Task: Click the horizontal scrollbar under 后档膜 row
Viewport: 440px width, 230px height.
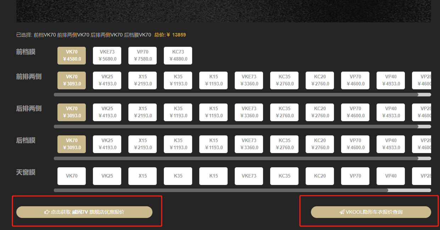Action: [x=236, y=158]
